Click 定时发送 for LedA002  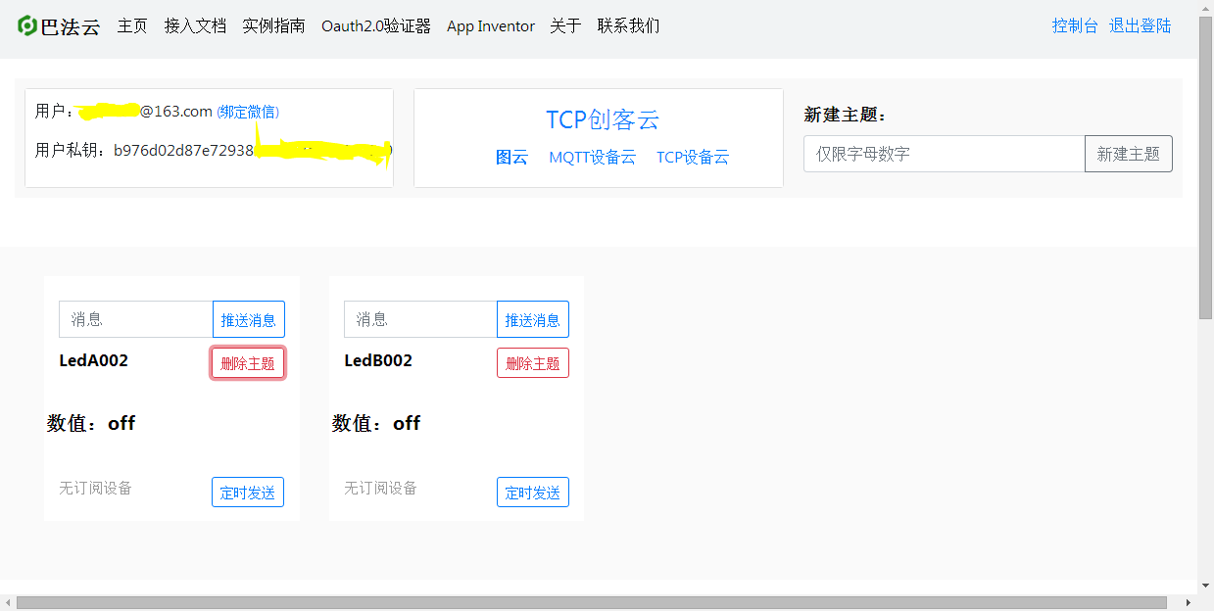point(248,493)
